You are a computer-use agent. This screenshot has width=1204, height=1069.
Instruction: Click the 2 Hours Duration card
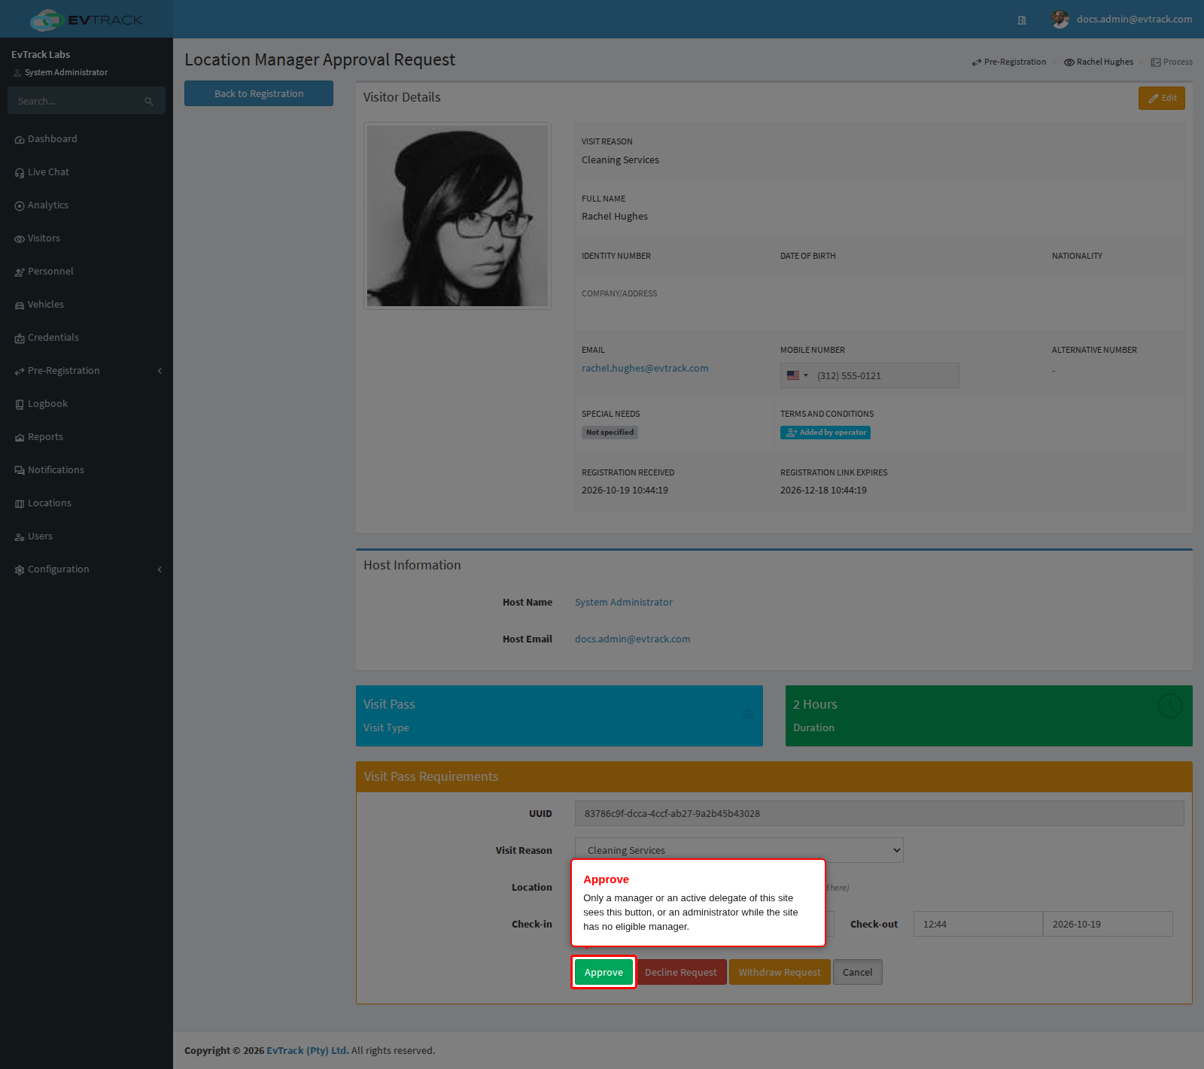pos(989,715)
